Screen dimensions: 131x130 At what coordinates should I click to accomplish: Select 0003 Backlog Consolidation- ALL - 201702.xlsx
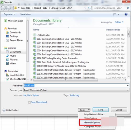click(x=57, y=39)
